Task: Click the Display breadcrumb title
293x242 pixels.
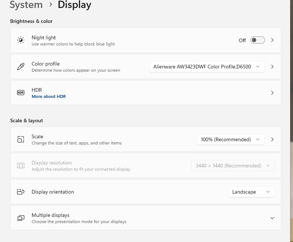Action: 75,5
